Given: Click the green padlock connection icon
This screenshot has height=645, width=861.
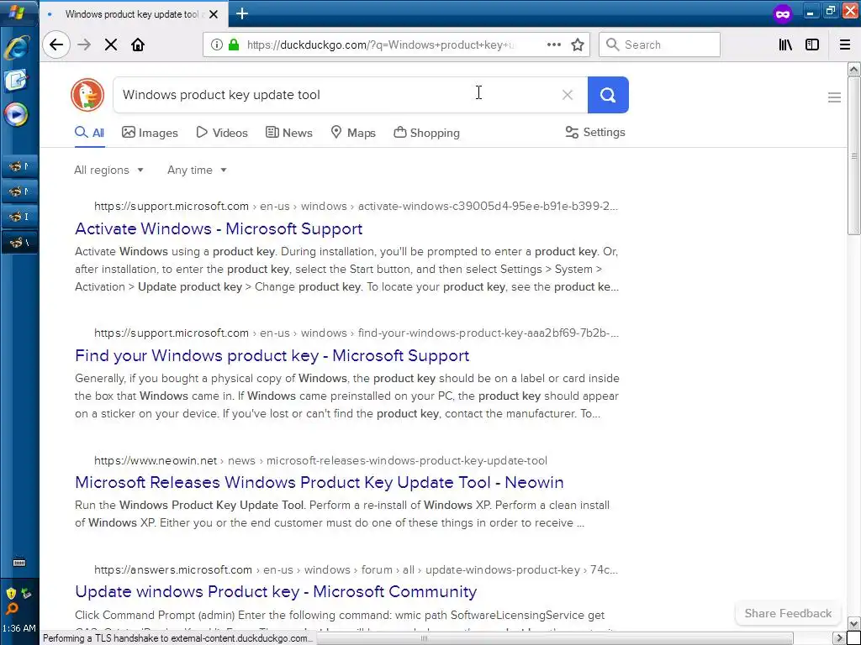Looking at the screenshot, I should point(234,45).
